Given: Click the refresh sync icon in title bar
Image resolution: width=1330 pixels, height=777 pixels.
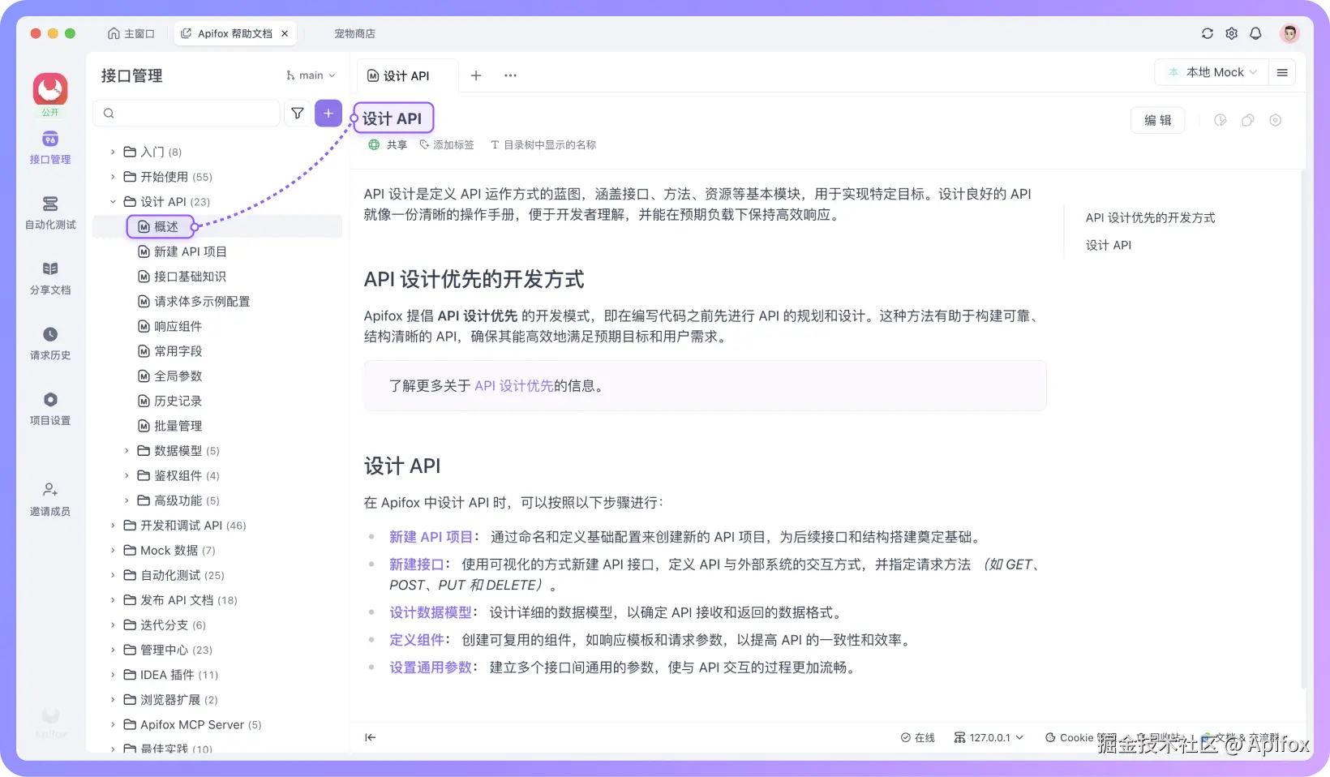Looking at the screenshot, I should [x=1208, y=33].
